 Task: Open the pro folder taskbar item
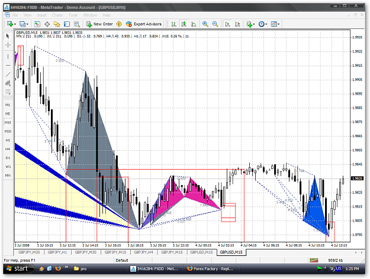tap(99, 268)
